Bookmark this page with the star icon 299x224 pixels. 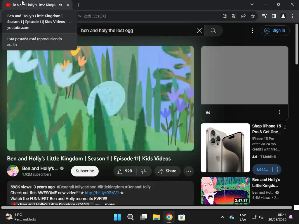pos(253,16)
